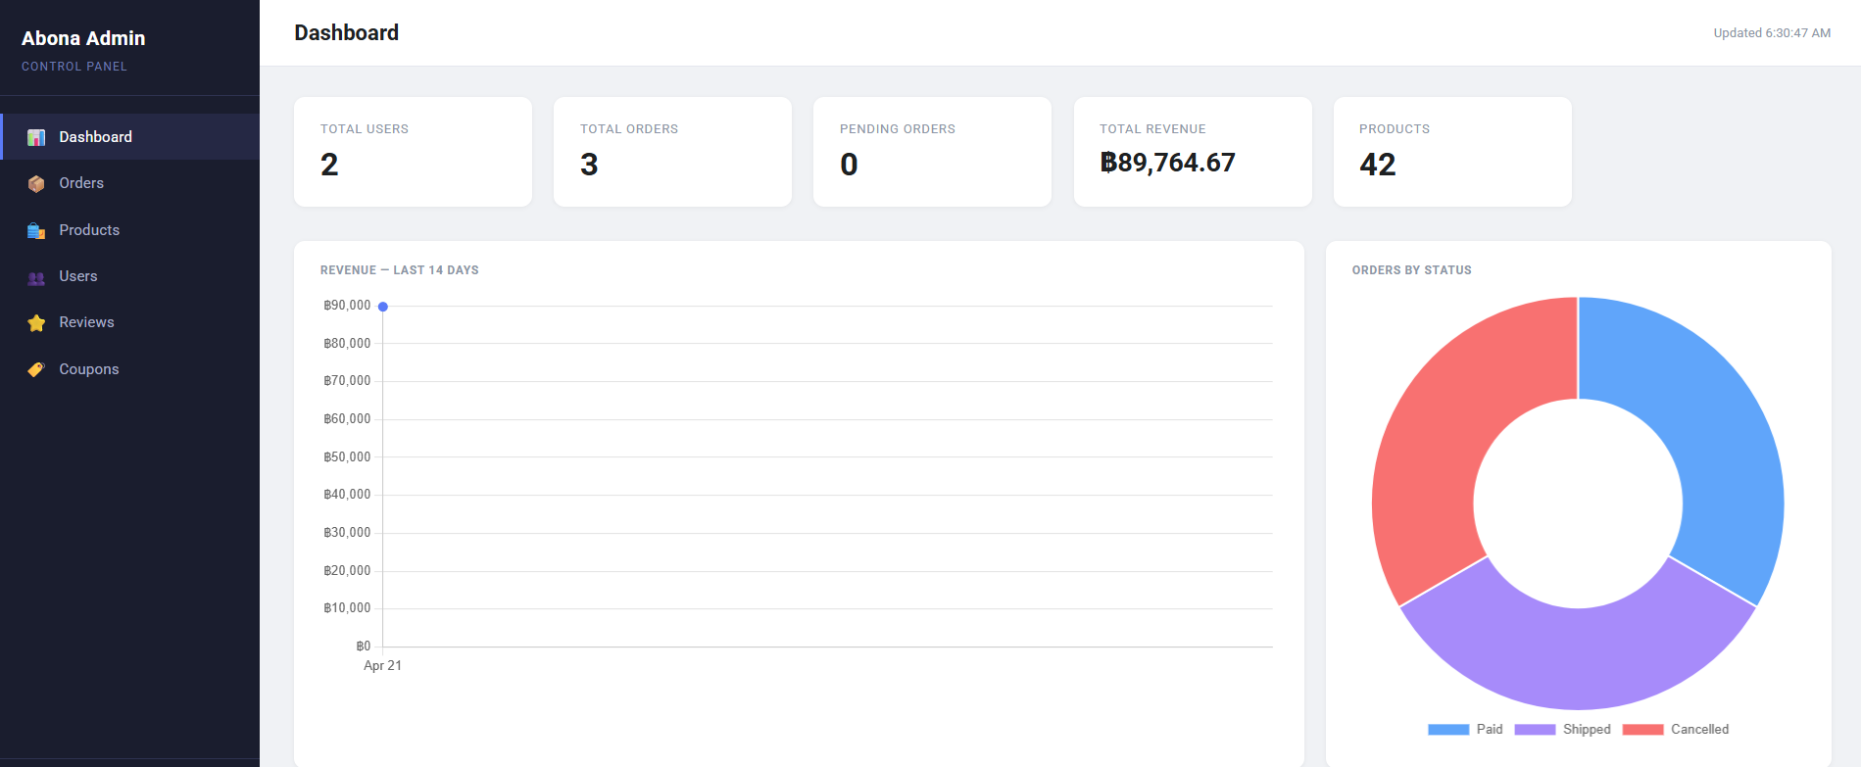The image size is (1861, 767).
Task: Click the Total Revenue stat card
Action: click(x=1192, y=152)
